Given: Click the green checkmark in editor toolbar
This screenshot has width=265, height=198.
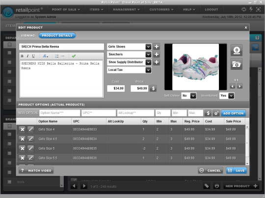Looking at the screenshot, I should coord(74,56).
